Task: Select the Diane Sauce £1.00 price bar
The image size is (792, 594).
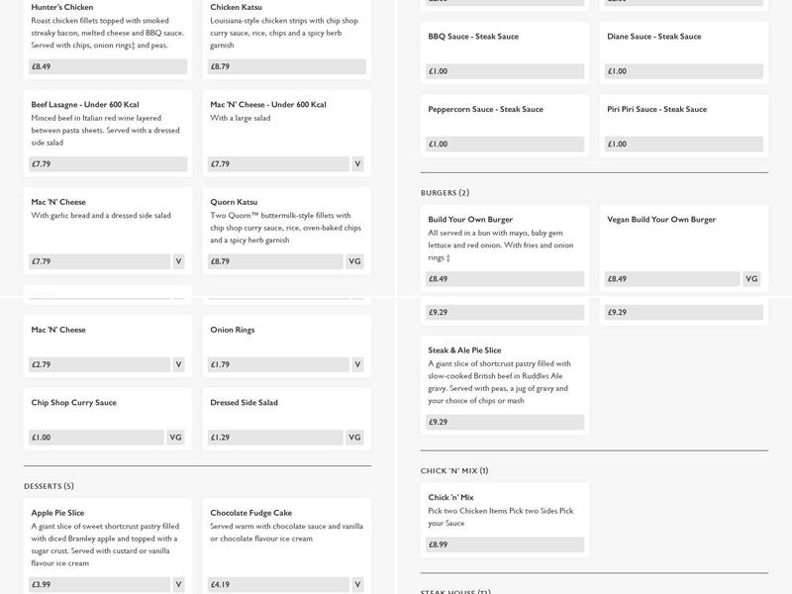Action: click(x=684, y=71)
